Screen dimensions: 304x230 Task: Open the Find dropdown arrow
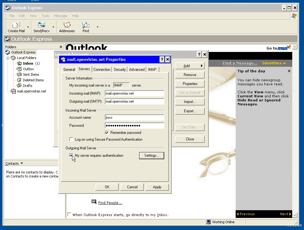click(97, 27)
